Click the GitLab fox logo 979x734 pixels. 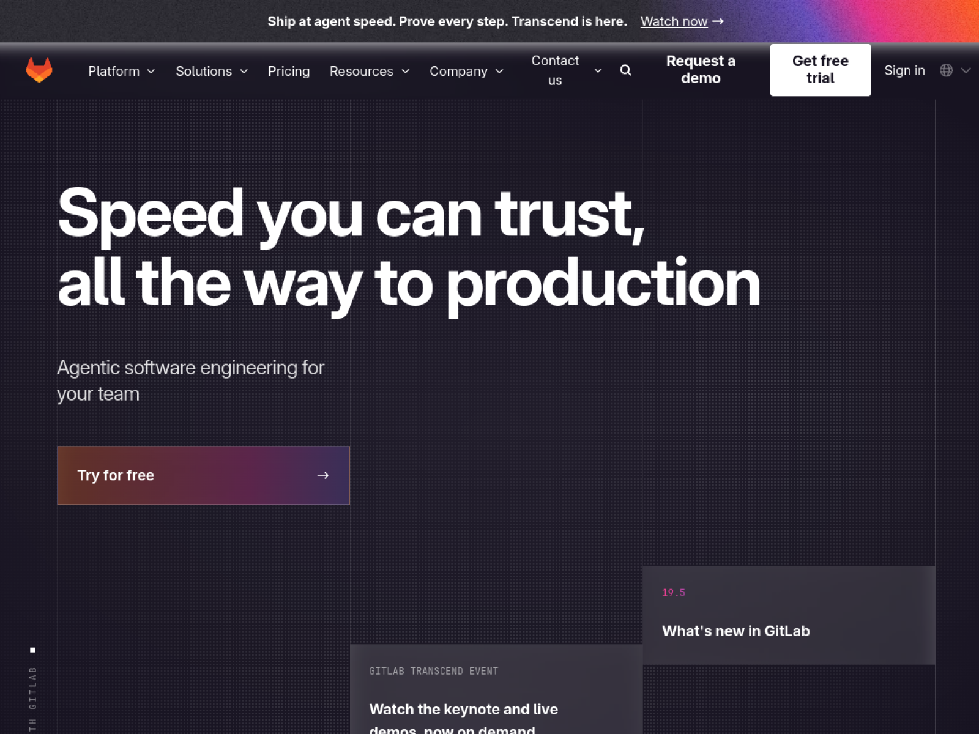(39, 70)
